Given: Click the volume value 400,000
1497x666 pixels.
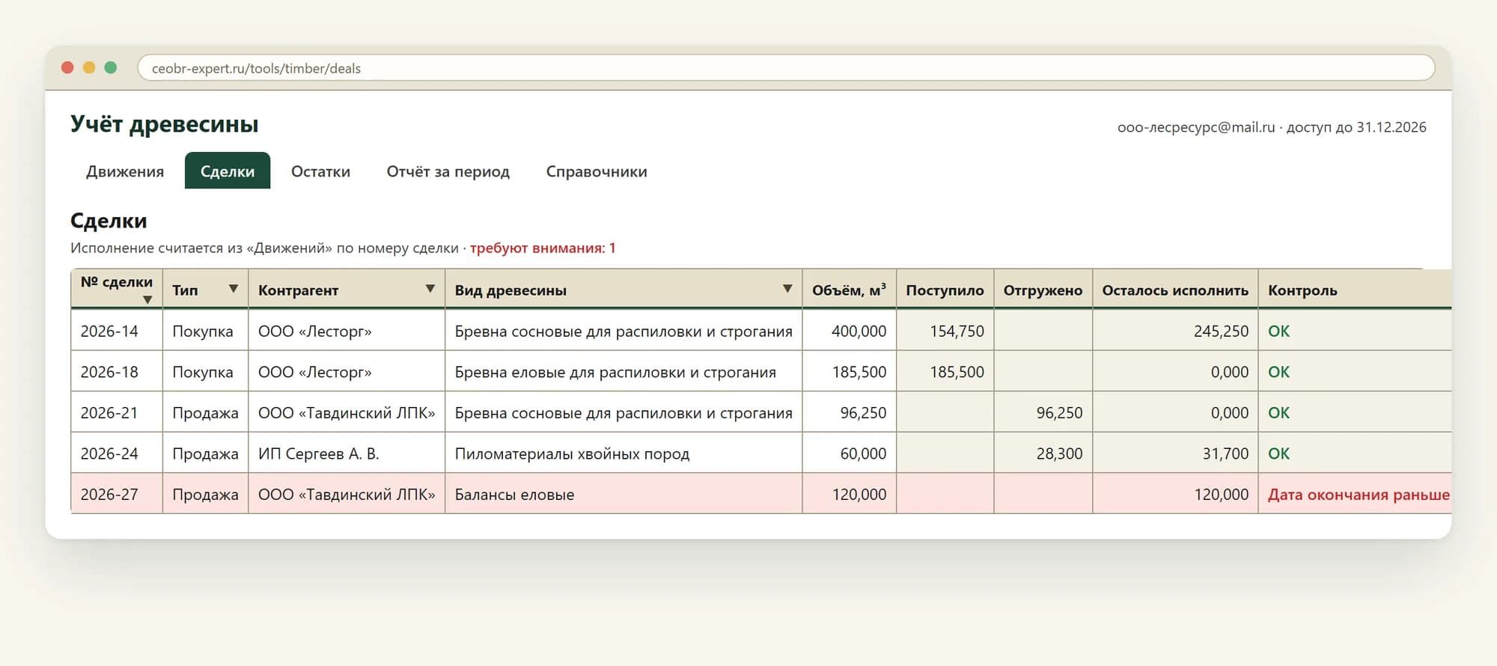Looking at the screenshot, I should tap(859, 331).
